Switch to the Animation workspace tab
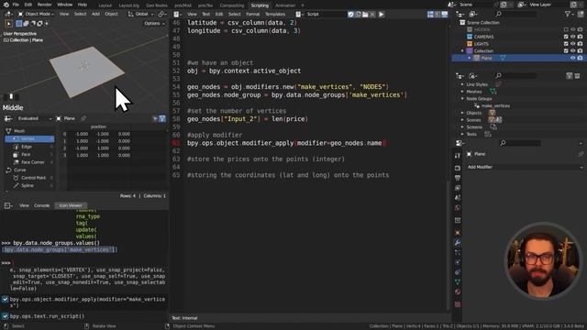The width and height of the screenshot is (587, 330). coord(285,5)
